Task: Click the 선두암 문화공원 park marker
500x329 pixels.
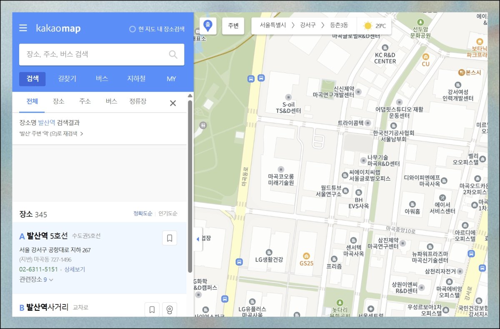Action: point(421,22)
